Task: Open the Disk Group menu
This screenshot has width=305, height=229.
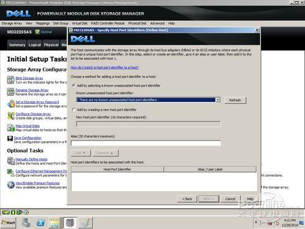Action: [x=60, y=23]
